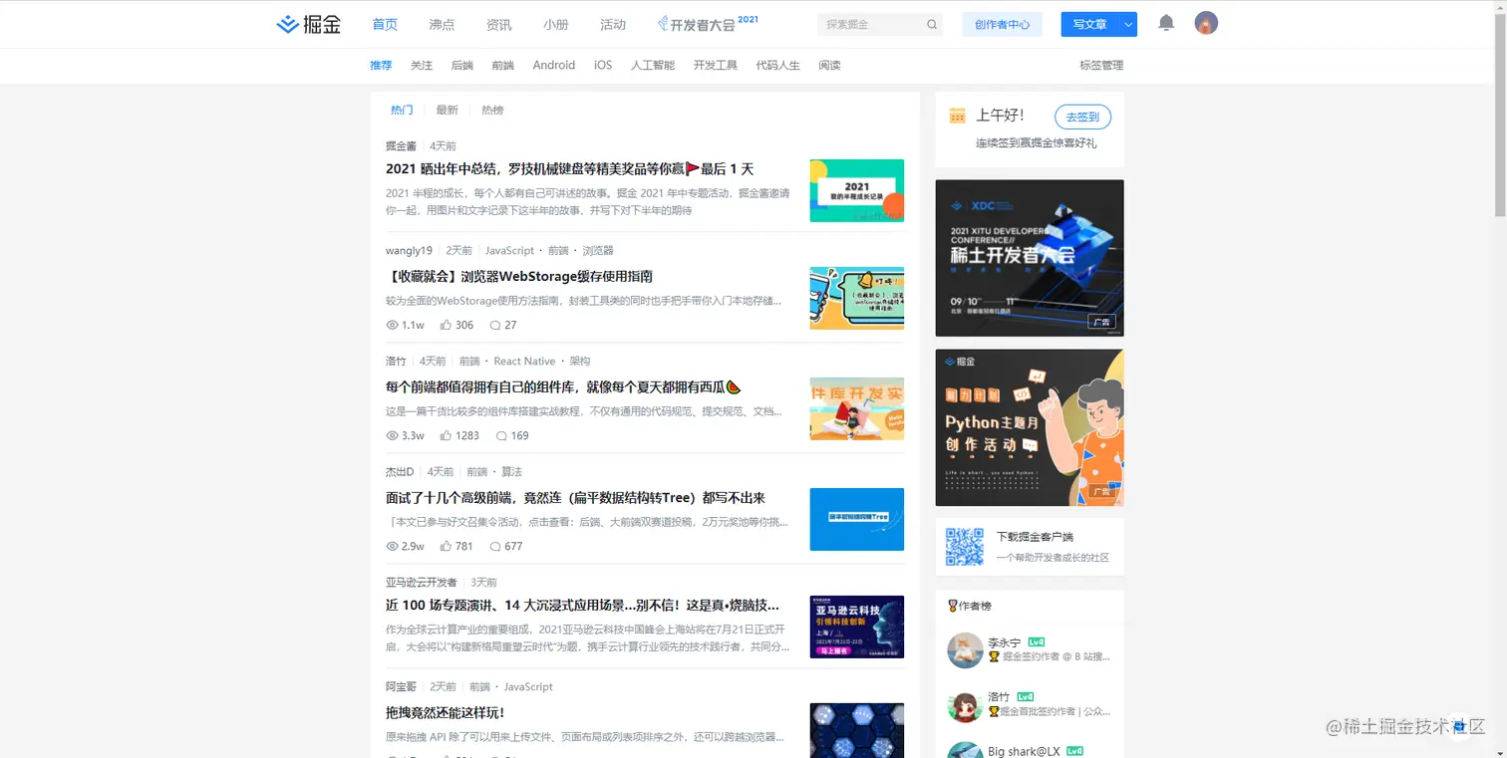This screenshot has width=1507, height=758.
Task: Click the sign-in calendar icon
Action: pyautogui.click(x=958, y=116)
